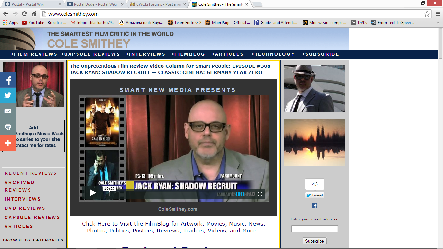Viewport: 443px width, 249px height.
Task: Click the address bar URL
Action: click(x=73, y=14)
